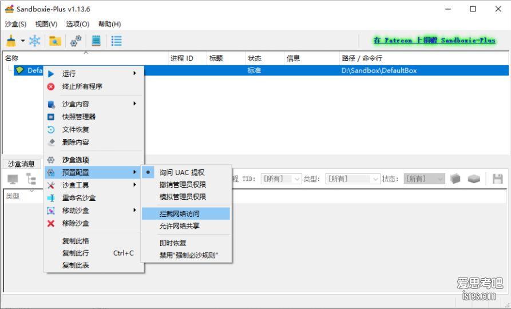Open the 选项(O) menu
511x309 pixels.
pos(78,24)
